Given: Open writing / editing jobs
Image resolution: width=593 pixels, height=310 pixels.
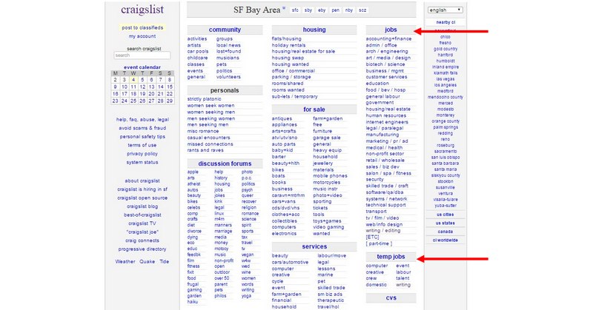Looking at the screenshot, I should point(382,231).
